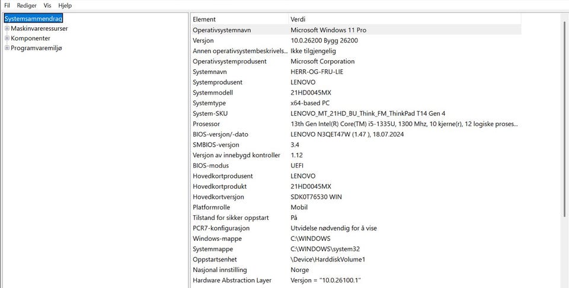
Task: Select the Hardware Abstraction Layer row
Action: tap(356, 280)
